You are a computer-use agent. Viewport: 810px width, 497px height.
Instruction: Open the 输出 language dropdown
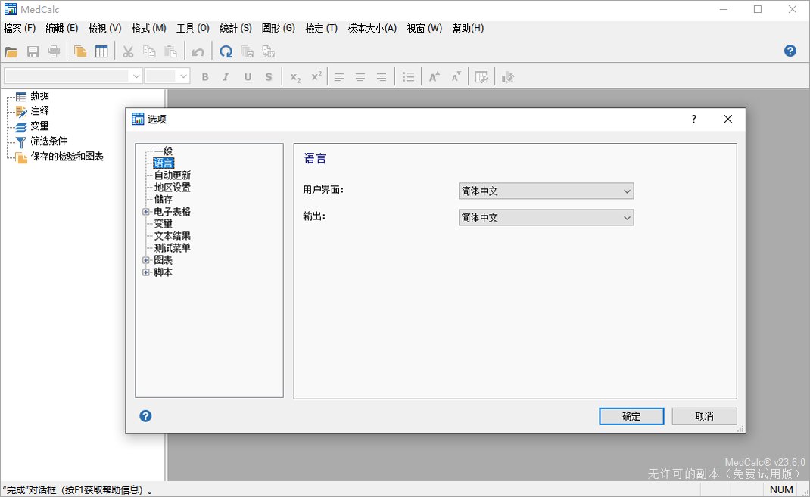[546, 217]
